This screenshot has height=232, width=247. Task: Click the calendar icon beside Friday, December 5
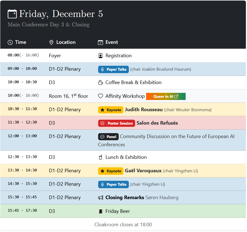tap(12, 14)
